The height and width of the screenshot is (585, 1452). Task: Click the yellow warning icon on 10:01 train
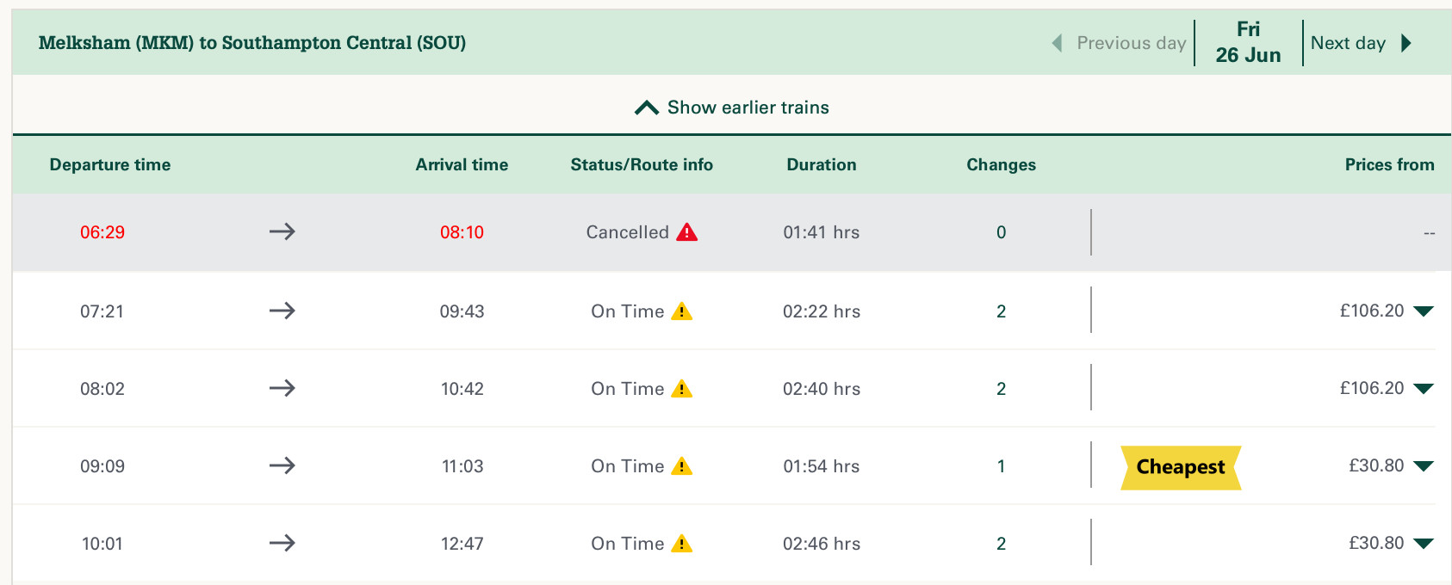tap(681, 544)
